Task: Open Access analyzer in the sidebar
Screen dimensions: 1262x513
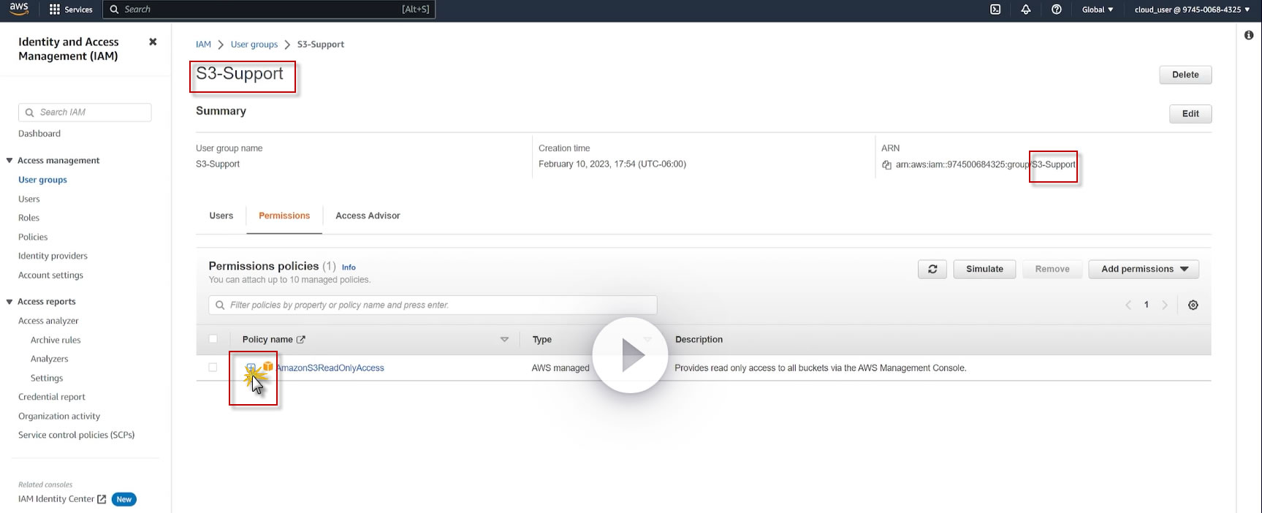Action: 48,321
